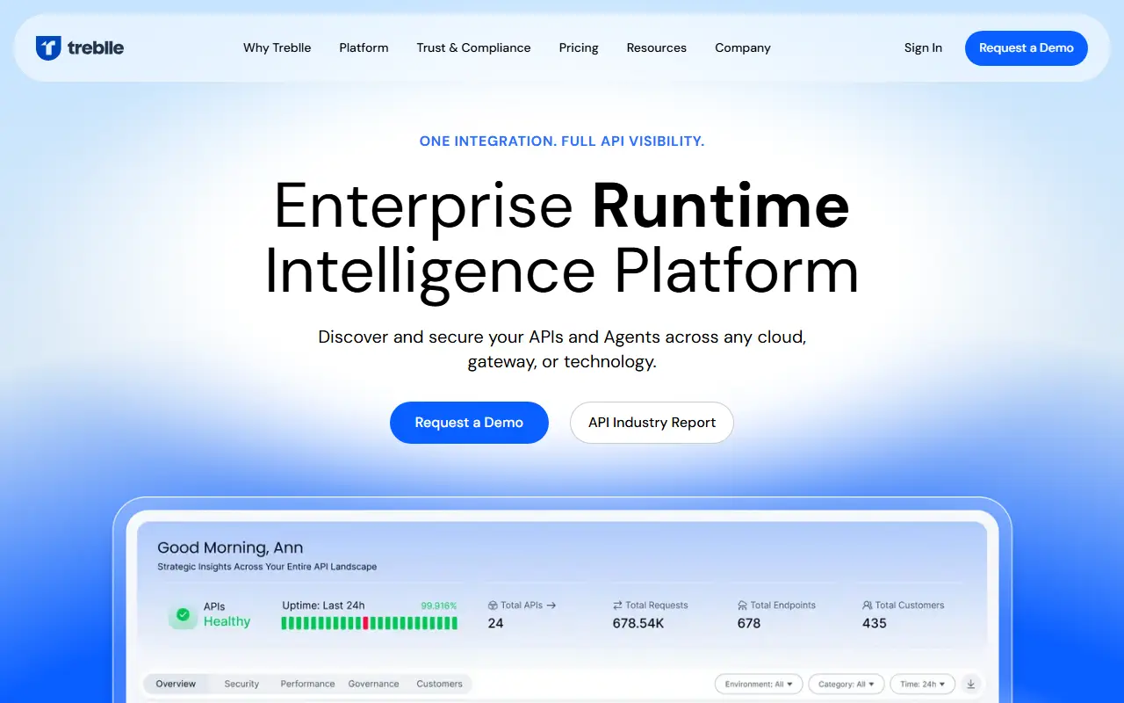Click the Treblle logo
Screen dimensions: 1124x703
tap(80, 47)
